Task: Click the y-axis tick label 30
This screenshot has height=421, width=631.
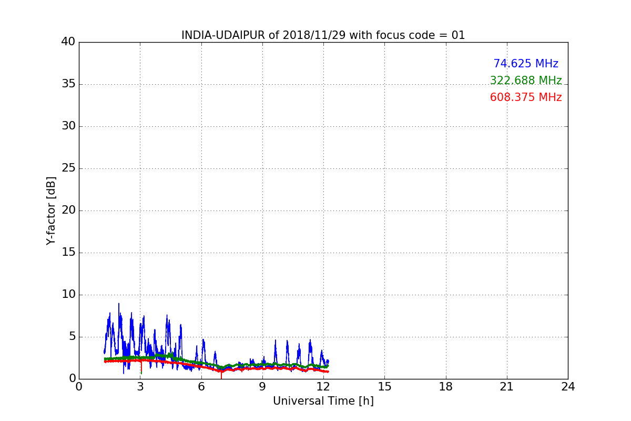Action: 68,126
